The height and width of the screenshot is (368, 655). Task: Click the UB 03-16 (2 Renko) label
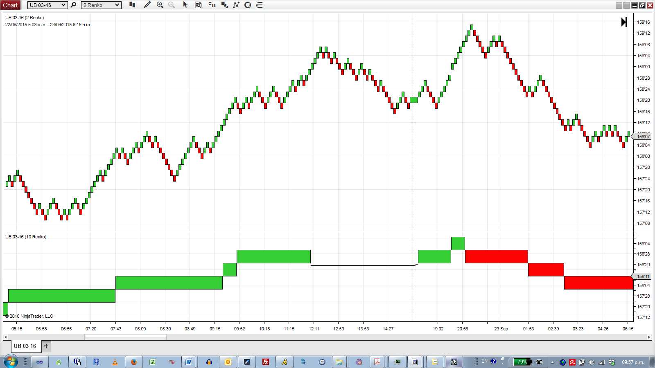pyautogui.click(x=25, y=18)
